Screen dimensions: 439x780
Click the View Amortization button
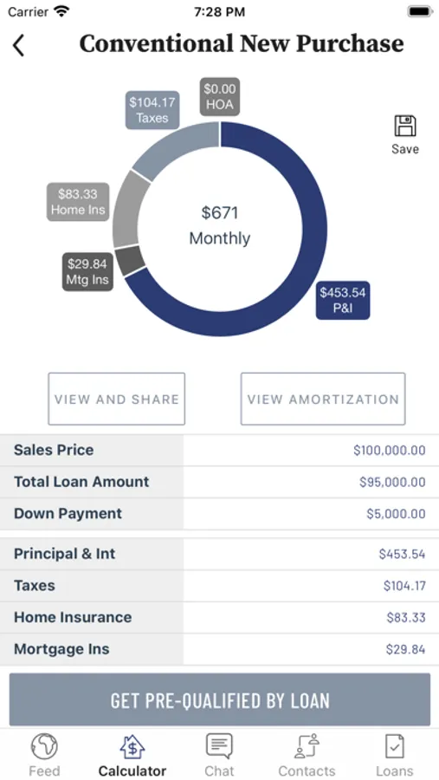click(323, 399)
